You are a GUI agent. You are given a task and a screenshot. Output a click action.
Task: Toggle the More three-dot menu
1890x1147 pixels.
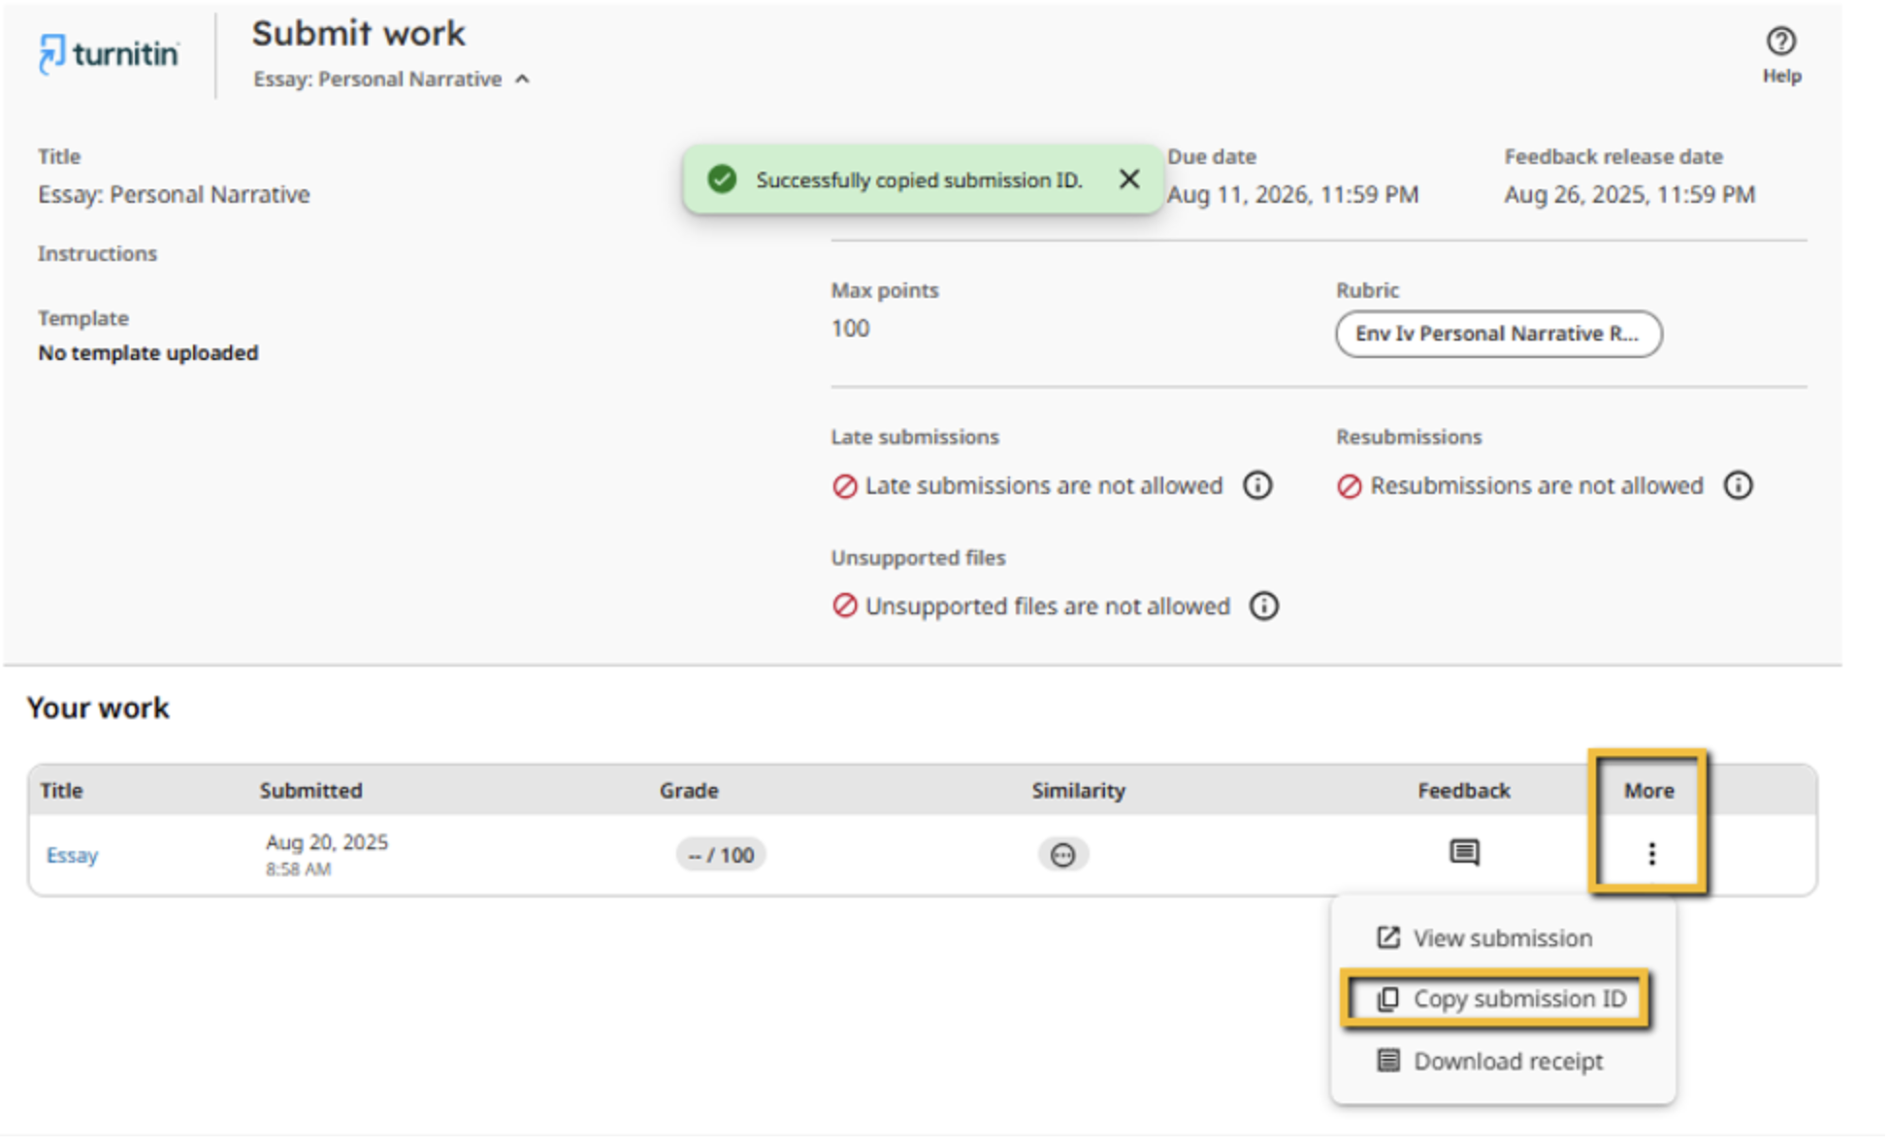click(x=1651, y=854)
